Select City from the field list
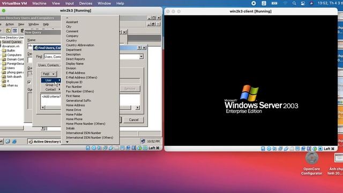The height and width of the screenshot is (193, 343). click(69, 26)
